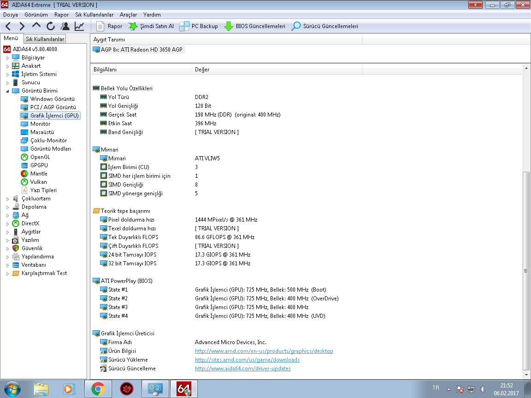Open the Dosya menu
531x398 pixels.
(11, 15)
